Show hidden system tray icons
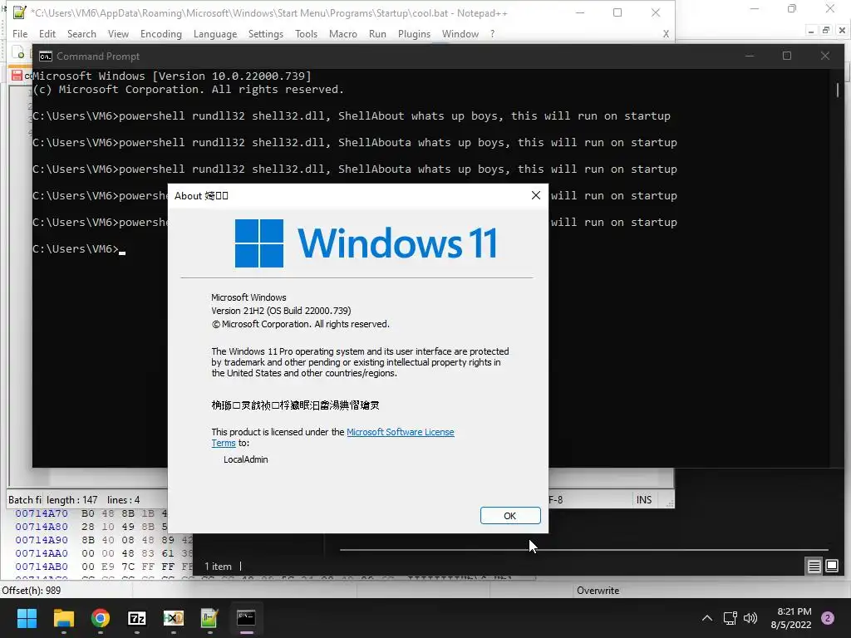851x638 pixels. tap(706, 618)
